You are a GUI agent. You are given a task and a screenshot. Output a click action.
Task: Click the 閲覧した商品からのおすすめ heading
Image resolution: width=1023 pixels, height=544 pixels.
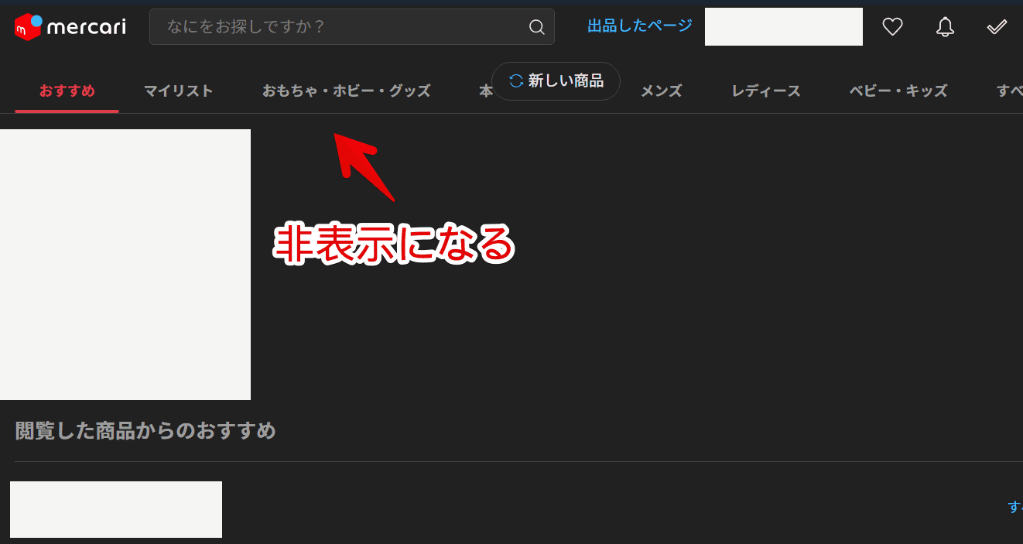pyautogui.click(x=145, y=431)
